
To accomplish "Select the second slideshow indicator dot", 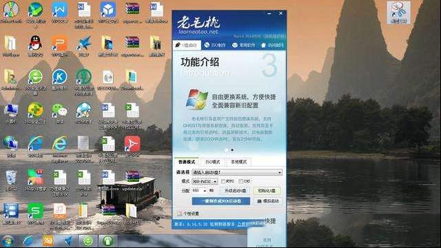I will point(232,150).
